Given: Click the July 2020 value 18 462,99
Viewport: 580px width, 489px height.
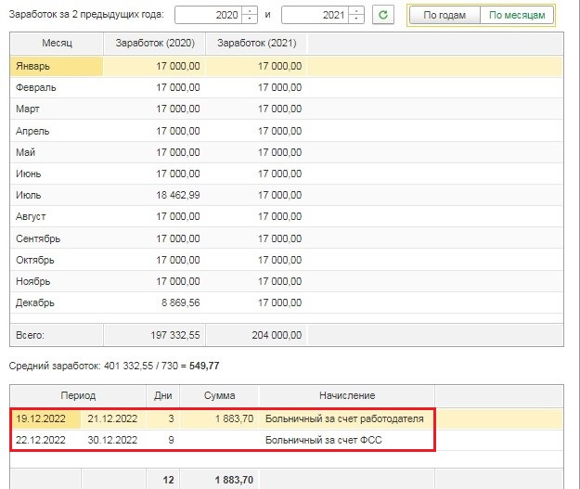Looking at the screenshot, I should 178,195.
